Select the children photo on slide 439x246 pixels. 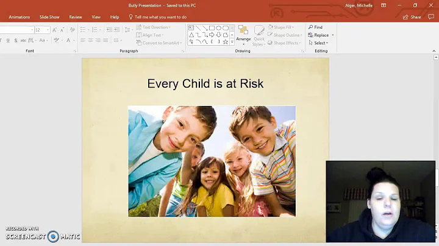[212, 161]
